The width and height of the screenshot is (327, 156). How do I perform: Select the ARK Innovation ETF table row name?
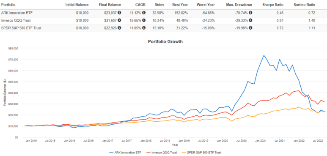[16, 13]
